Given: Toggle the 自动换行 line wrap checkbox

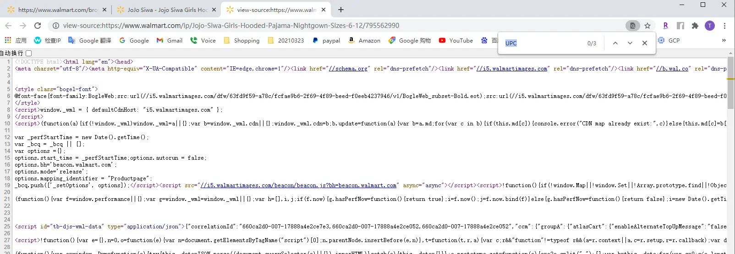Looking at the screenshot, I should [x=28, y=53].
